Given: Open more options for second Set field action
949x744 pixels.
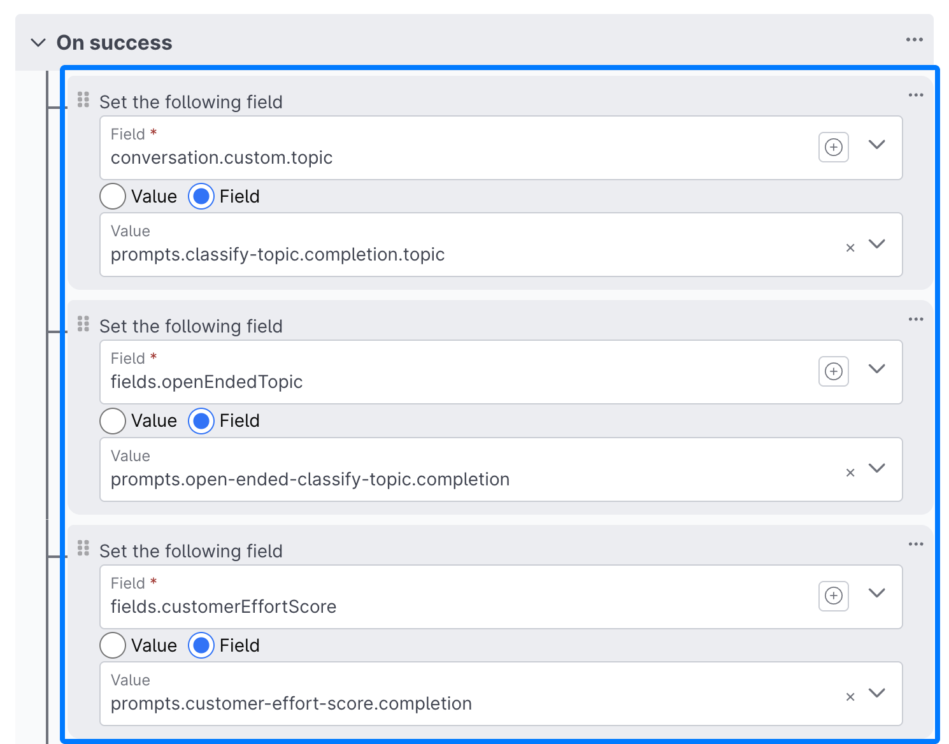Looking at the screenshot, I should tap(915, 319).
